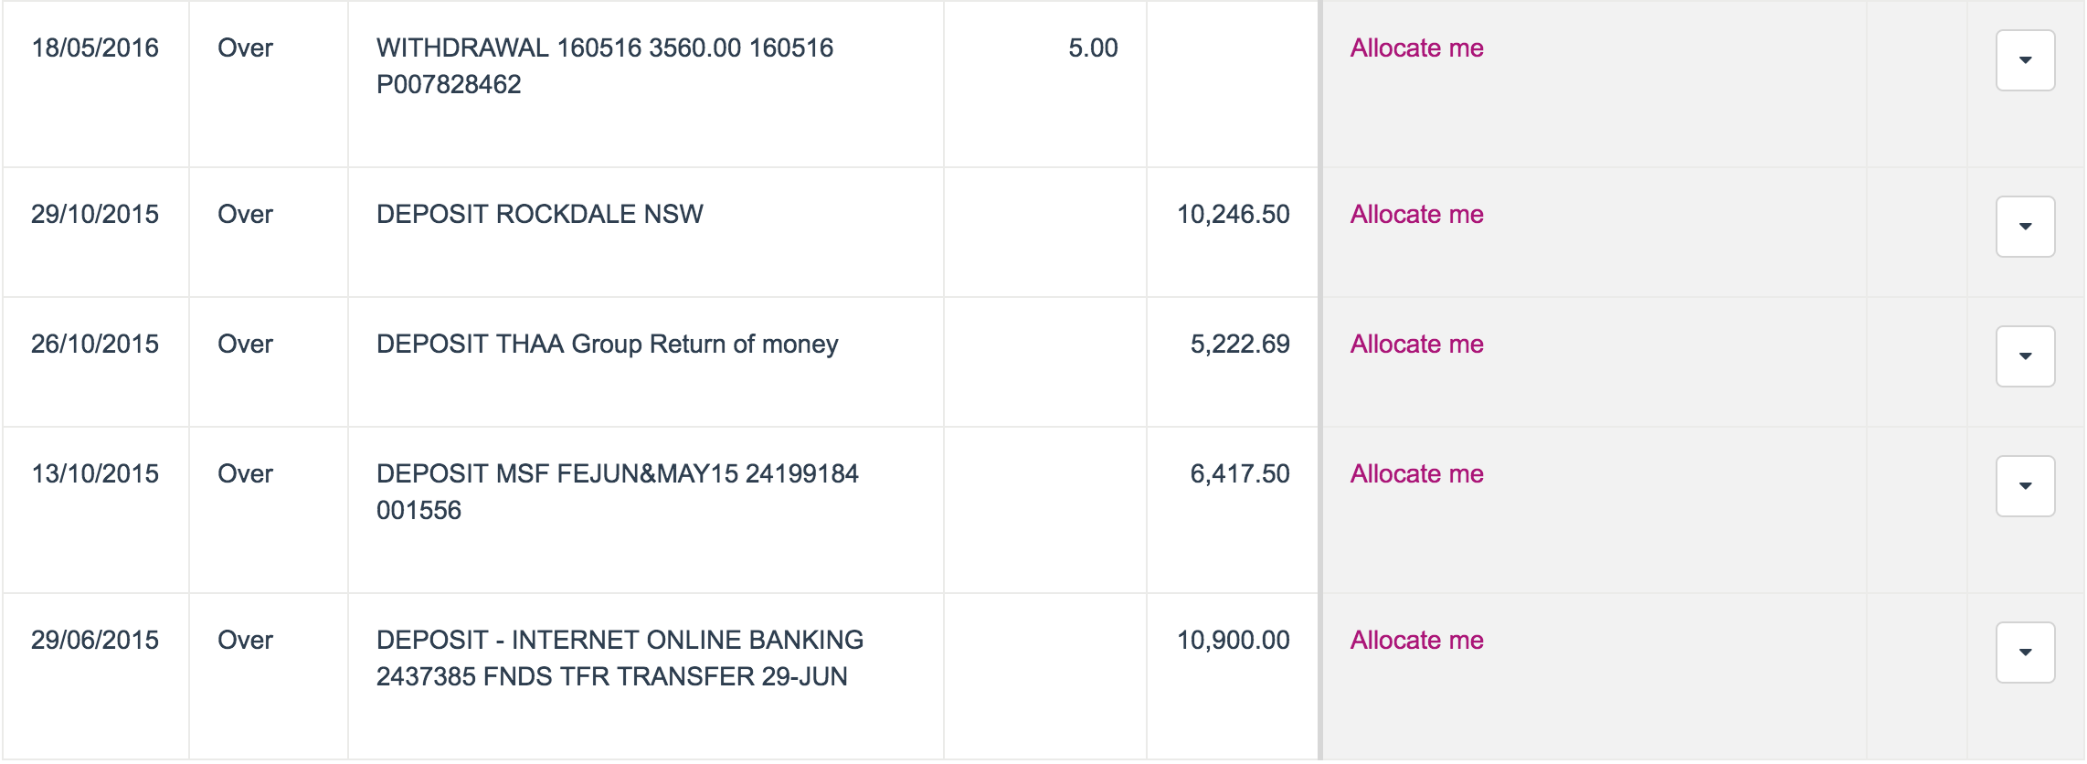Click Allocate me for the 6,417.50 deposit
The height and width of the screenshot is (764, 2087).
pos(1416,473)
